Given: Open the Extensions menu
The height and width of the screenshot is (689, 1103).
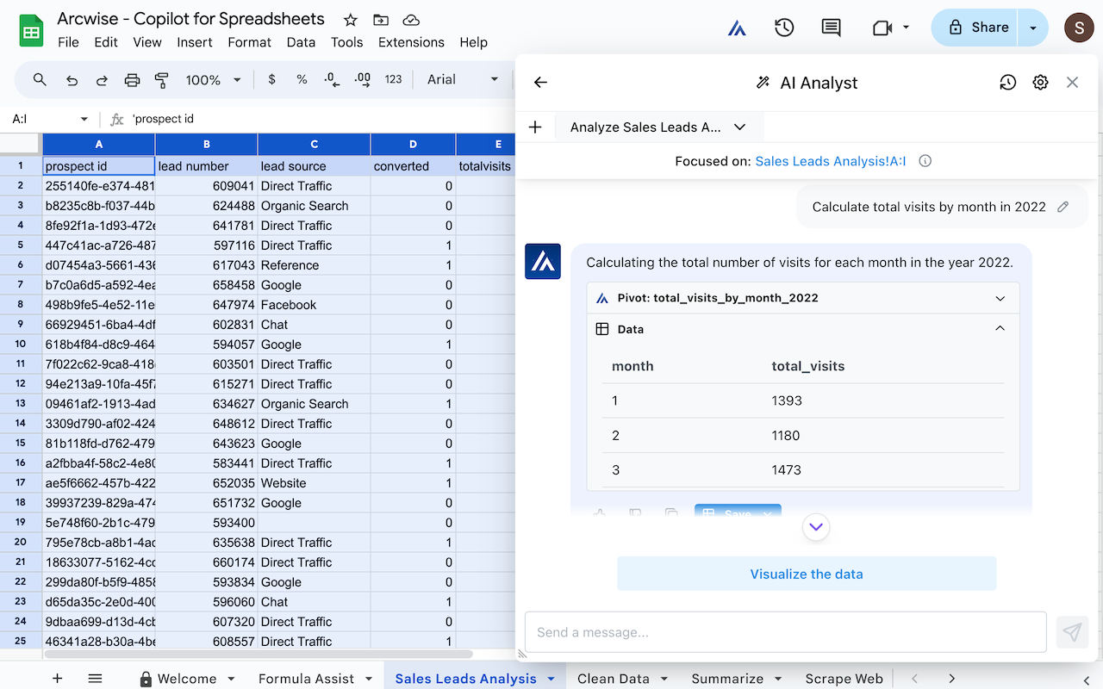Looking at the screenshot, I should point(411,41).
